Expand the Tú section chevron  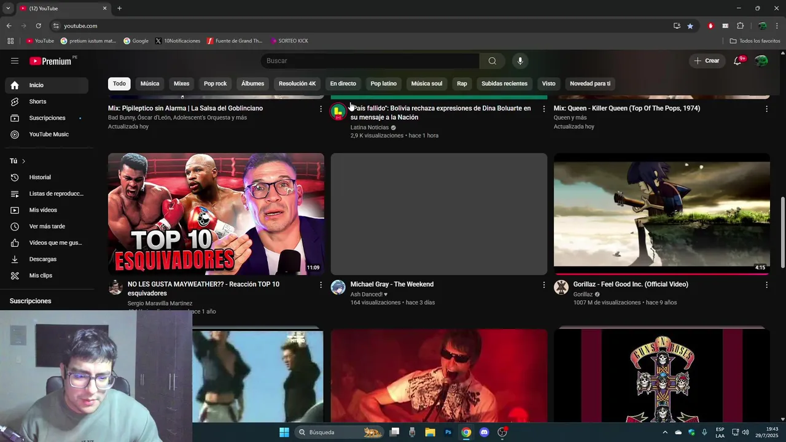click(x=23, y=161)
